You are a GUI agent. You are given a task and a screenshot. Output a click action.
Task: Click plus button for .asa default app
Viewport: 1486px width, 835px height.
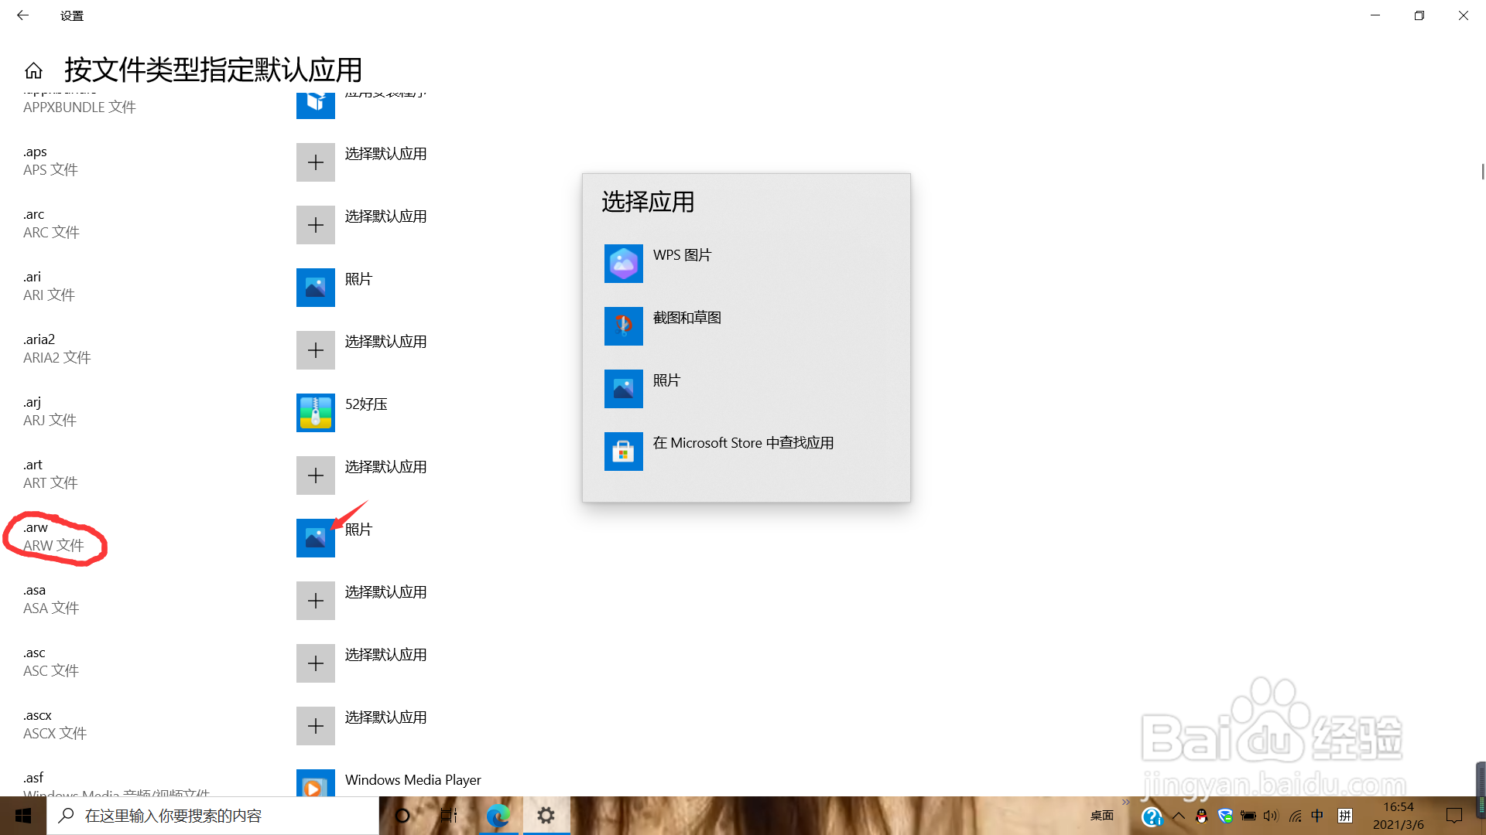coord(315,601)
